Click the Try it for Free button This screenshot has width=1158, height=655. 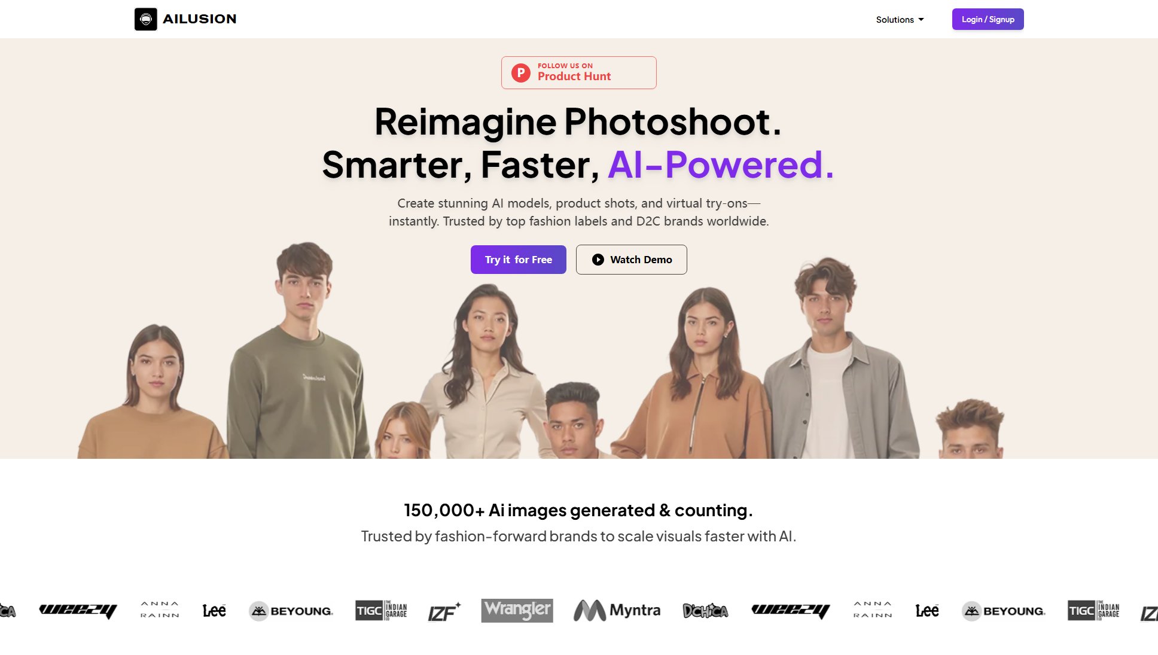(x=518, y=260)
